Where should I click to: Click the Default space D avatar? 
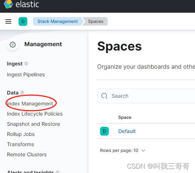pos(104,131)
